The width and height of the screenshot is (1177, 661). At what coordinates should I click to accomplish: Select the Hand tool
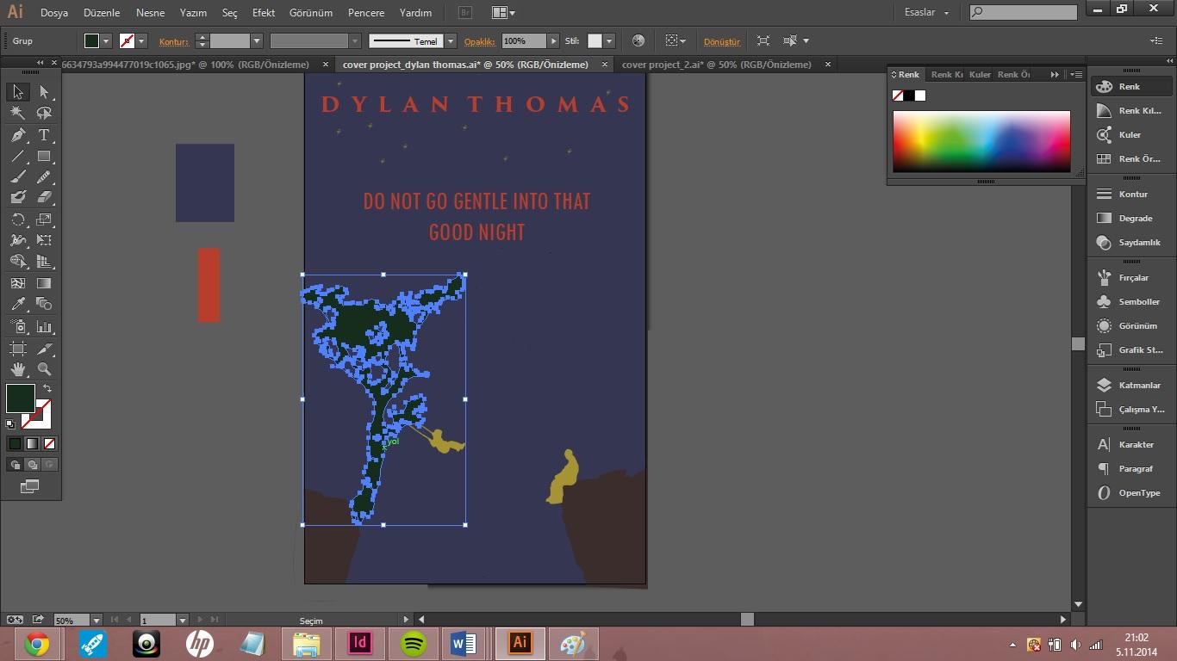click(x=18, y=369)
